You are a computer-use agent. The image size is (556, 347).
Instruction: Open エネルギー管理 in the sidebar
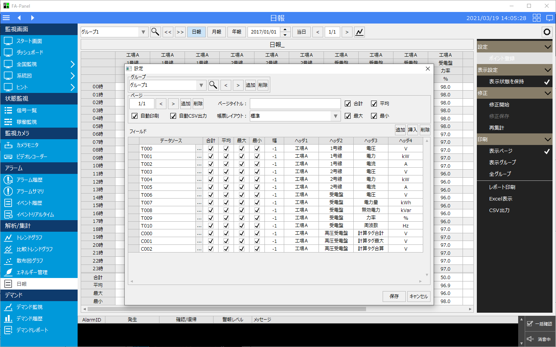[x=39, y=272]
